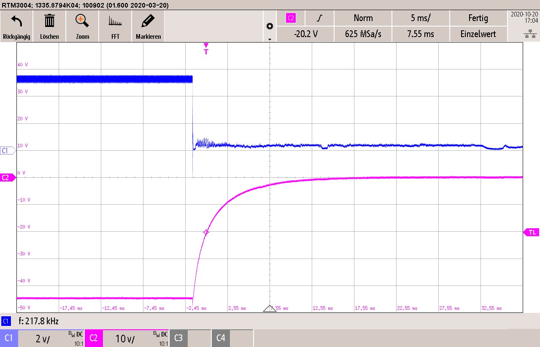Click the Löschen trash icon
The image size is (540, 347).
pos(49,21)
